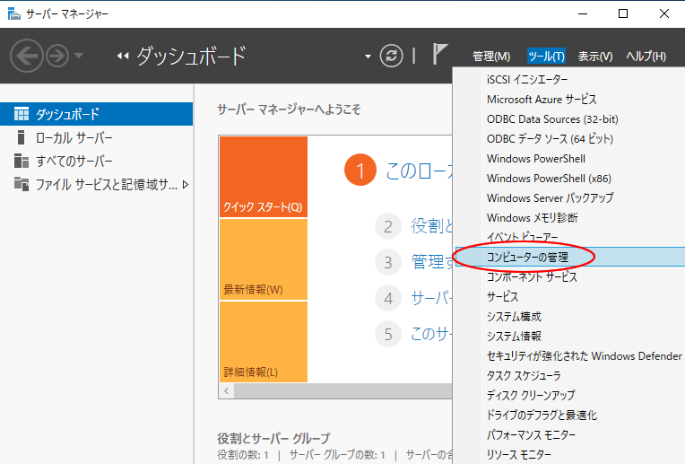Select the クイック スタート(Q) tile
This screenshot has width=685, height=464.
tap(264, 177)
